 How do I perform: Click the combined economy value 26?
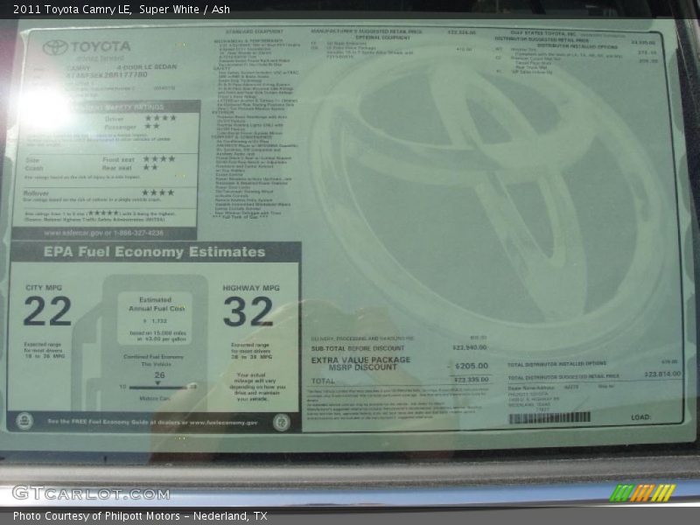pos(159,375)
